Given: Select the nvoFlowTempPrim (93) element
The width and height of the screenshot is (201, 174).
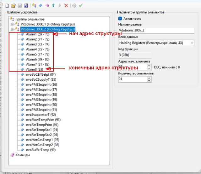Looking at the screenshot, I should (43, 120).
